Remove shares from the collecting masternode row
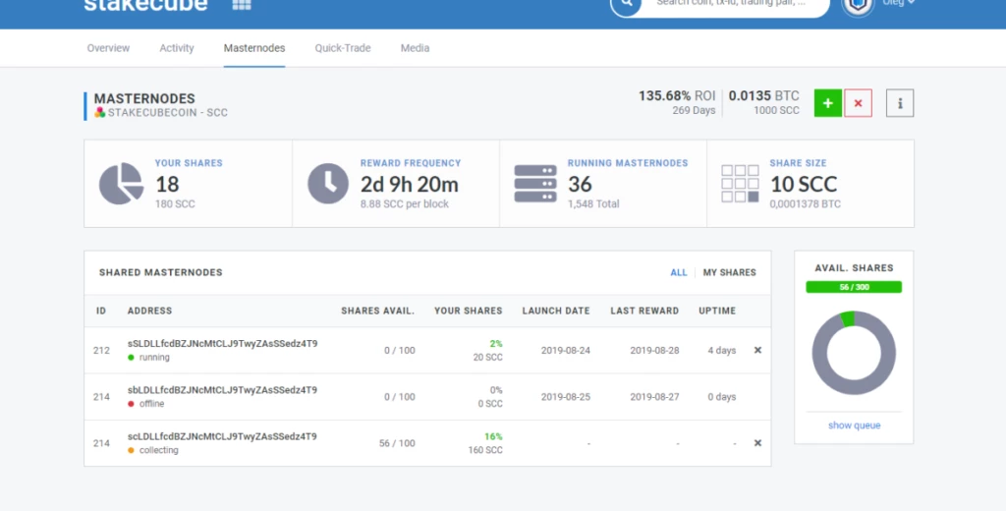1006x511 pixels. (757, 443)
